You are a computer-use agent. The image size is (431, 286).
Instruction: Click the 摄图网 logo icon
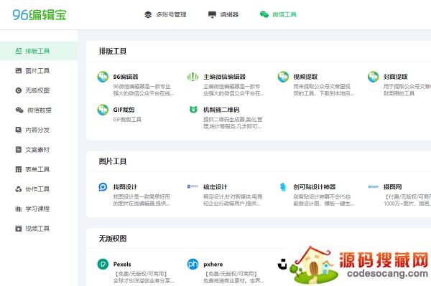[374, 187]
